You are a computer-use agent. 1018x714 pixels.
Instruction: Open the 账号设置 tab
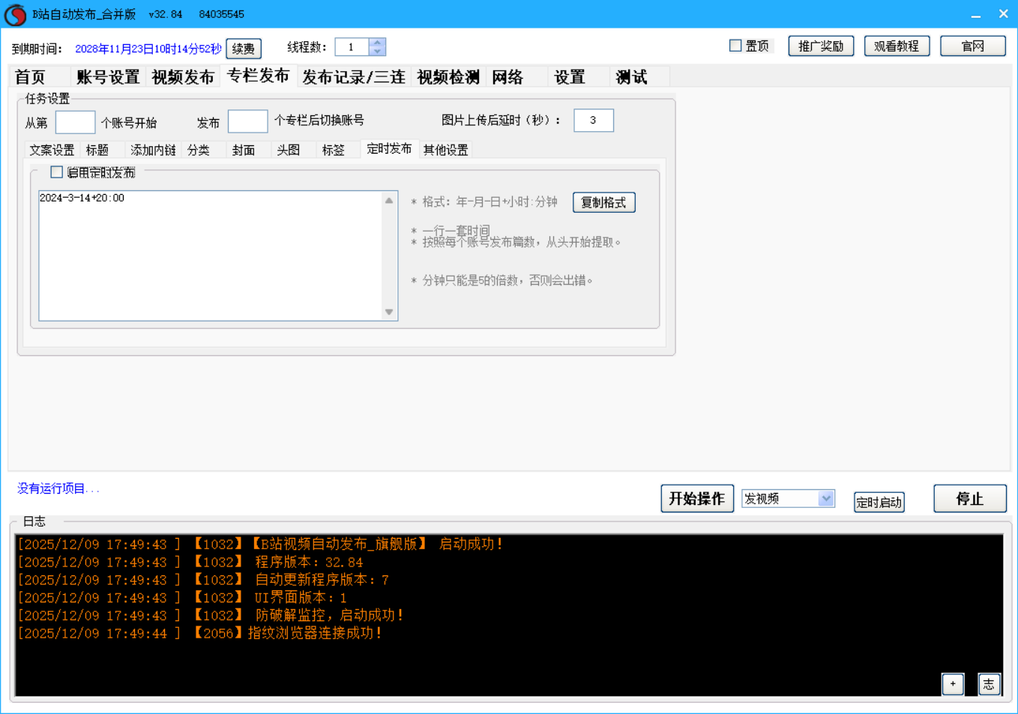(108, 77)
